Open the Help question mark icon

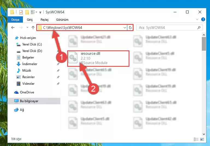pos(203,20)
